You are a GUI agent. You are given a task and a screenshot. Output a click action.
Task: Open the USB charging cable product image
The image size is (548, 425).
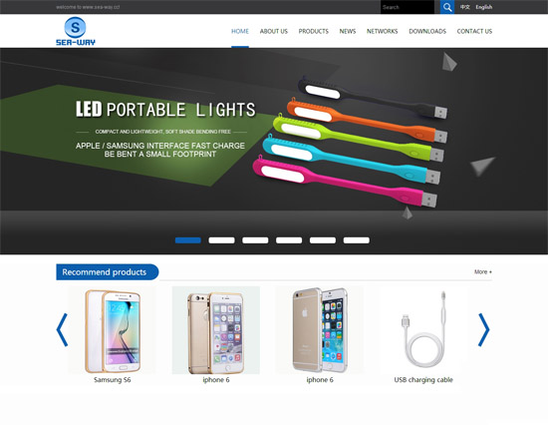423,330
